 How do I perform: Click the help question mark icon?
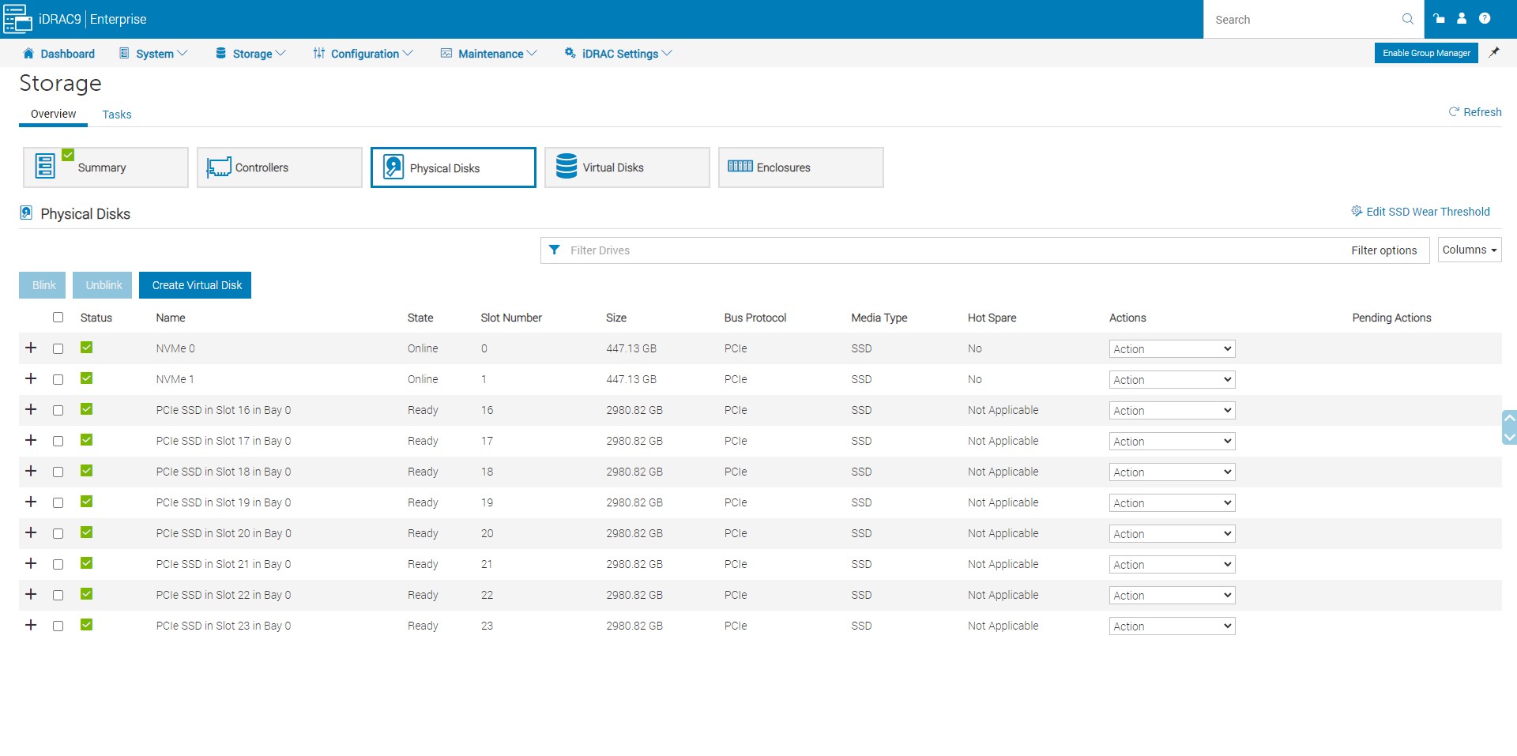pyautogui.click(x=1485, y=19)
